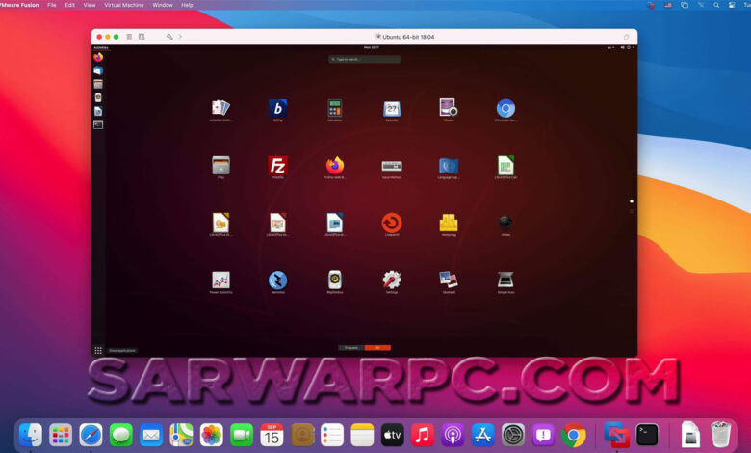
Task: Open Thunderbird in the Ubuntu dock
Action: pos(98,70)
